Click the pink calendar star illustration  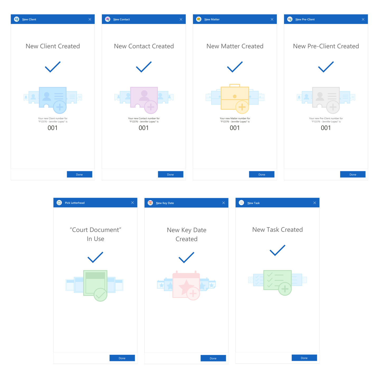point(186,285)
